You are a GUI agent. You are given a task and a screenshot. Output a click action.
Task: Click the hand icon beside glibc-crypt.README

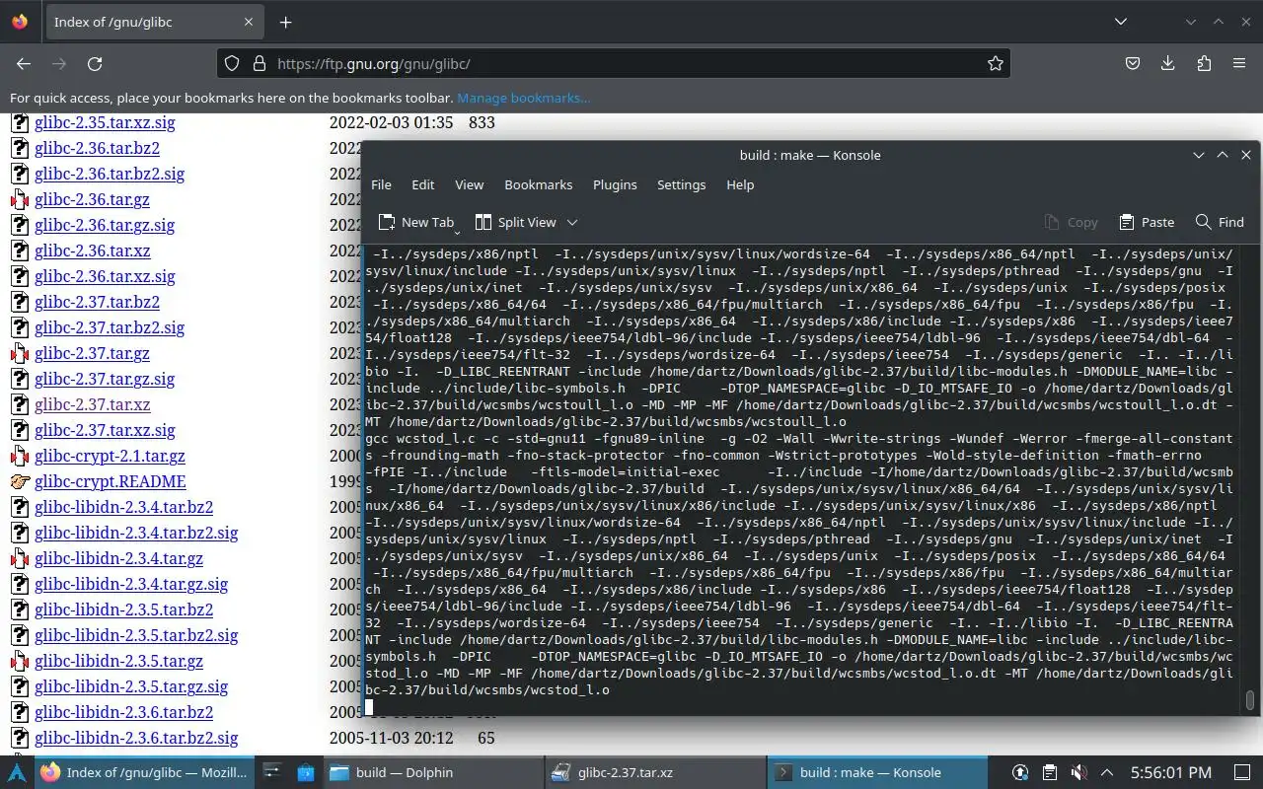(20, 481)
